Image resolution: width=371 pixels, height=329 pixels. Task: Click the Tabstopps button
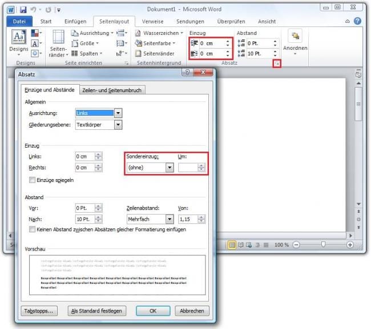[39, 311]
